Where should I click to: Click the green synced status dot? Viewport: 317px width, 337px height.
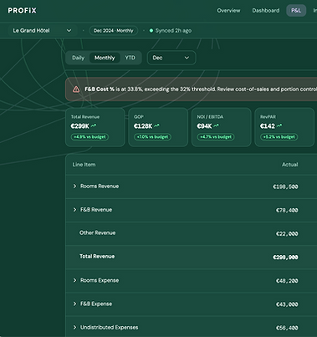151,31
